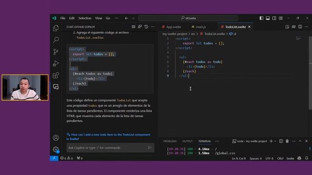Open the Run and Debug view

tap(56, 63)
